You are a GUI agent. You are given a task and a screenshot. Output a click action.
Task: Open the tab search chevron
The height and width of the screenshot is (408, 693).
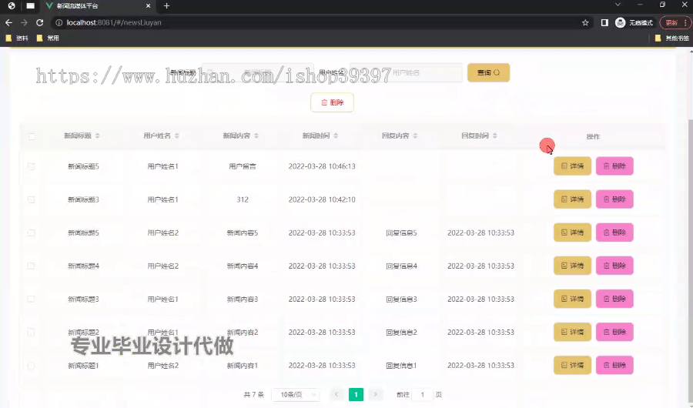coord(618,5)
